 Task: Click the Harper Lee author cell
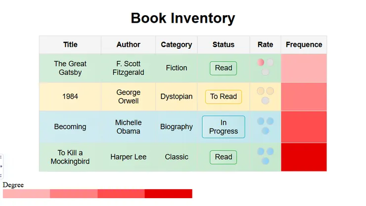point(128,157)
